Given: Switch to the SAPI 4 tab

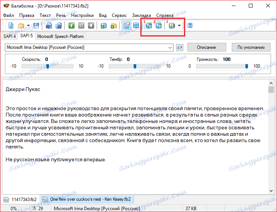Looking at the screenshot, I should pos(9,36).
